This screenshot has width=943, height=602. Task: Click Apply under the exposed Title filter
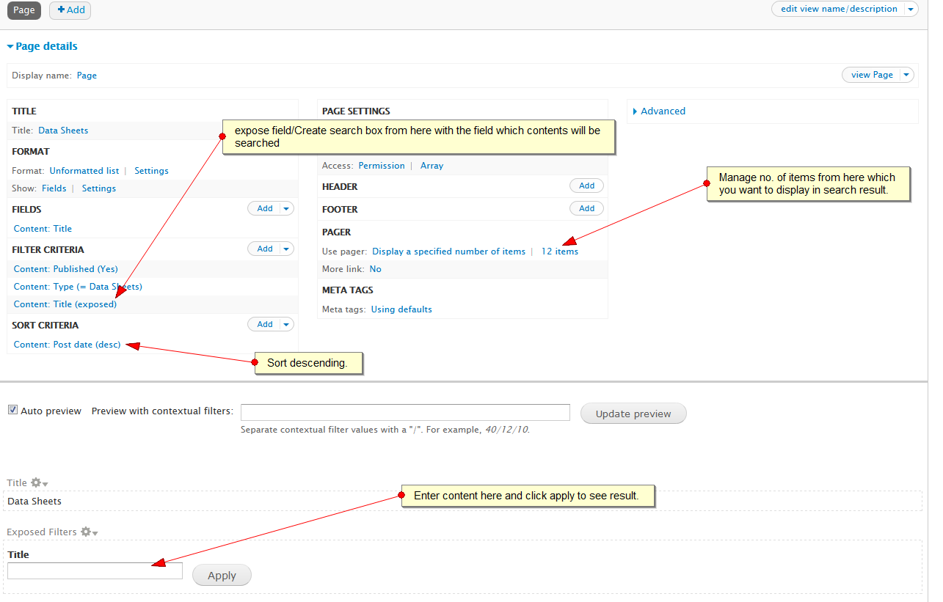click(x=221, y=575)
